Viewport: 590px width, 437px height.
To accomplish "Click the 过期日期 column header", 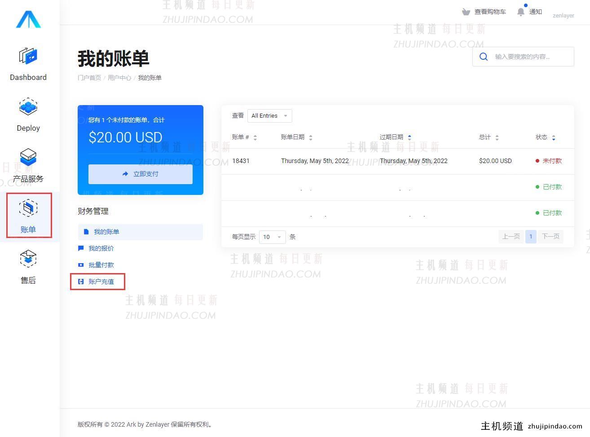I will click(392, 137).
